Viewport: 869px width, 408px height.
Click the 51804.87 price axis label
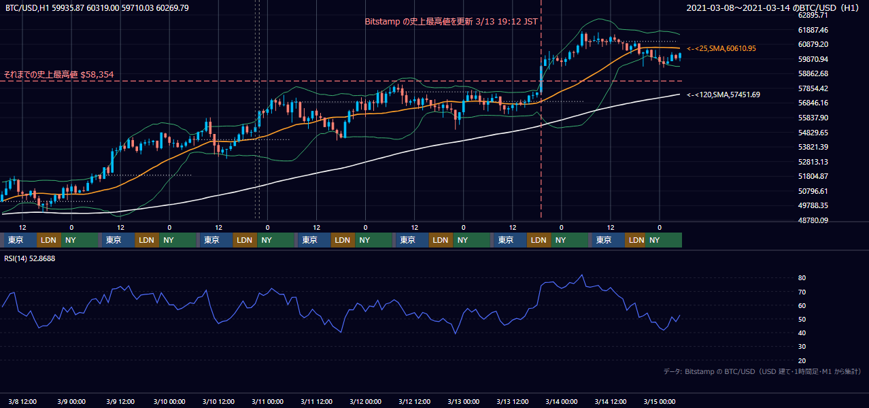coord(813,176)
